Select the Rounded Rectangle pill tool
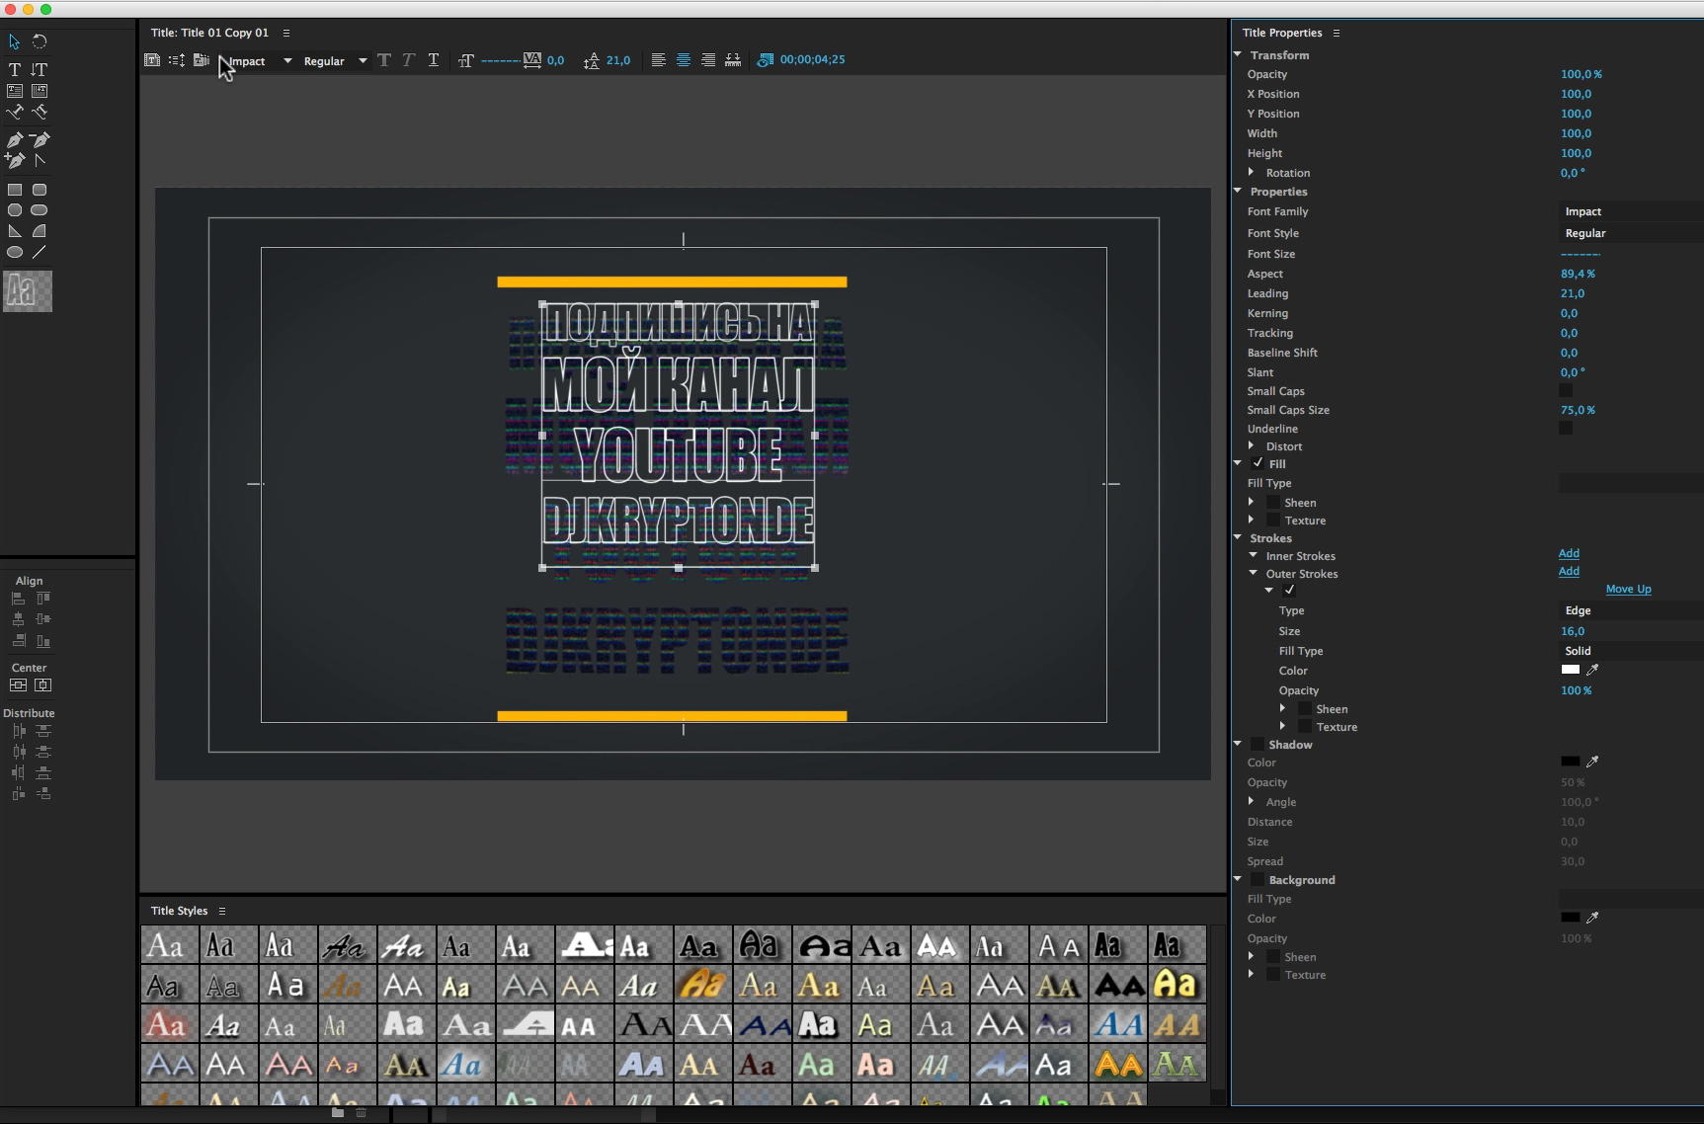Viewport: 1704px width, 1124px height. click(x=40, y=210)
